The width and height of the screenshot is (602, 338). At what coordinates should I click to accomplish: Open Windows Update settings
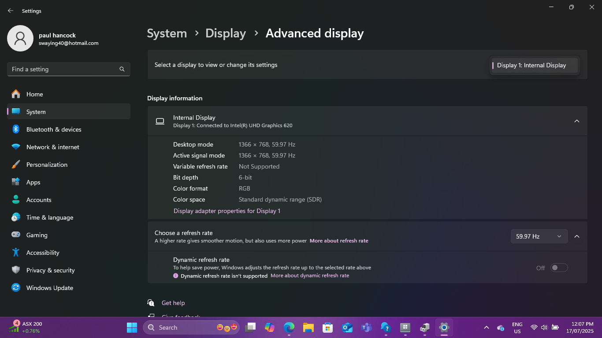(69, 288)
